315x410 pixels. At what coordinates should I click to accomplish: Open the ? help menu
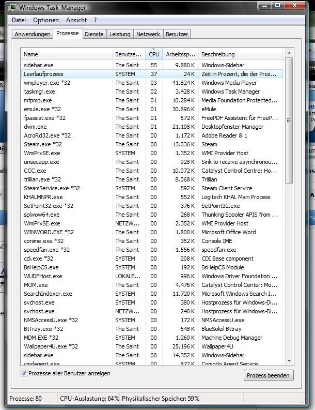[96, 20]
